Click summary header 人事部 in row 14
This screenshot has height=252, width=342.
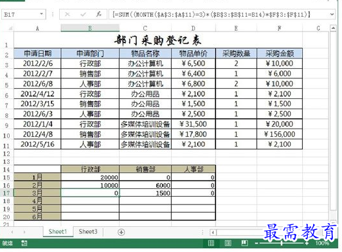pyautogui.click(x=194, y=169)
